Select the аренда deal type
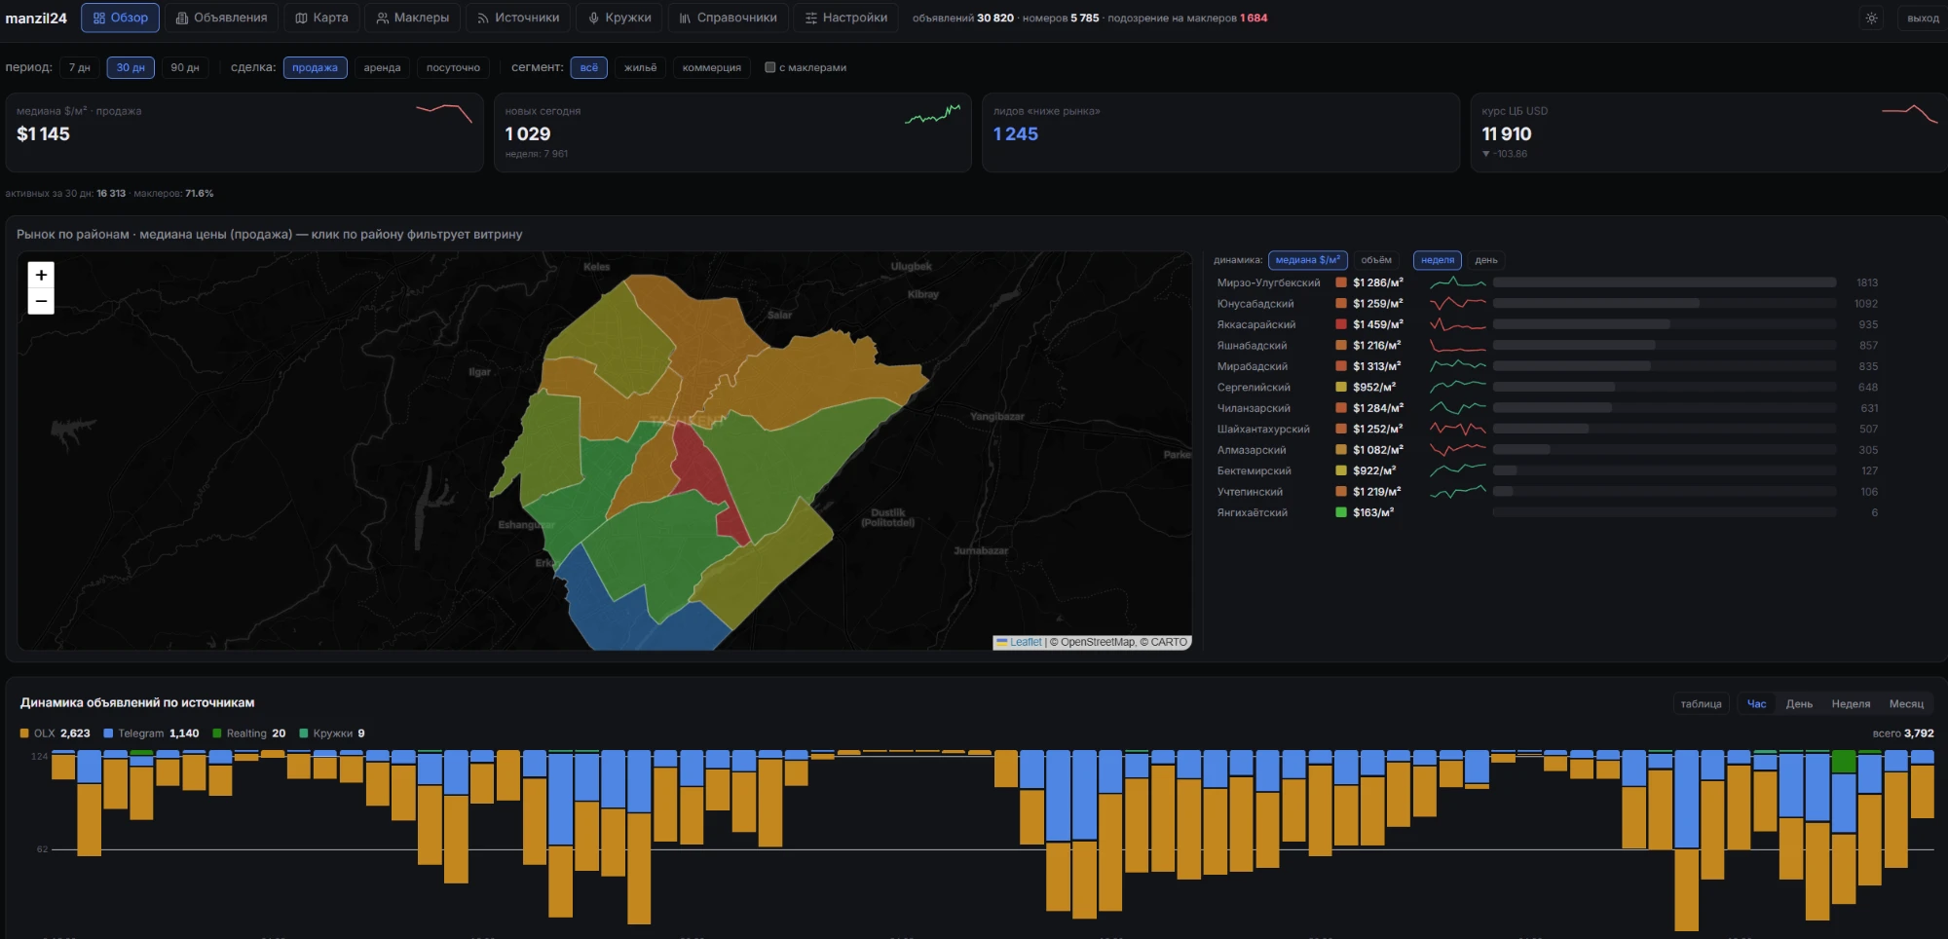The image size is (1948, 939). (382, 67)
